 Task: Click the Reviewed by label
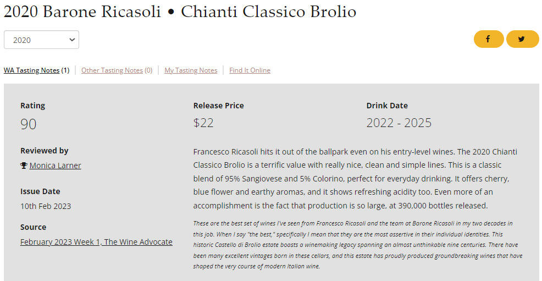(45, 151)
